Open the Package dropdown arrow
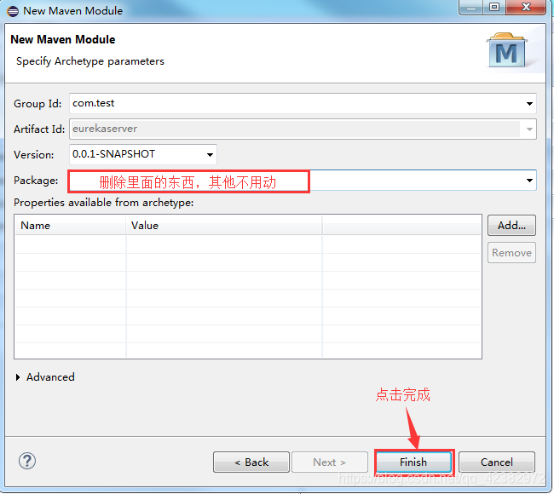This screenshot has height=494, width=554. point(529,181)
